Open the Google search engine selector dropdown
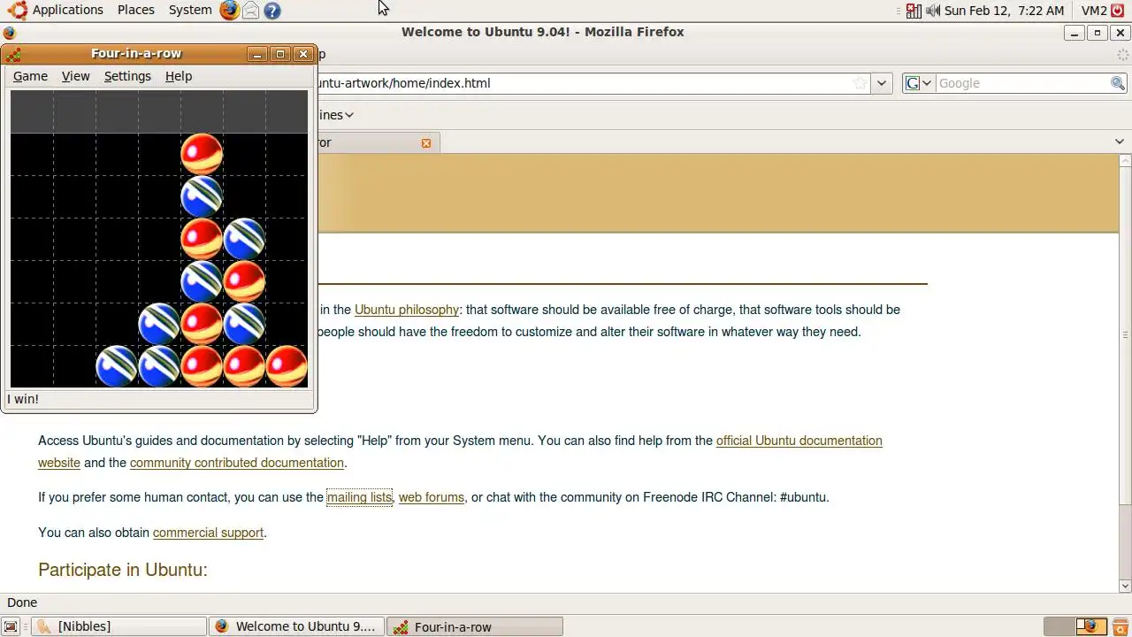 919,83
